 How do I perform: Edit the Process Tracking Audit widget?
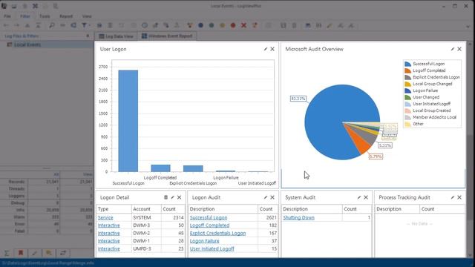[x=453, y=197]
